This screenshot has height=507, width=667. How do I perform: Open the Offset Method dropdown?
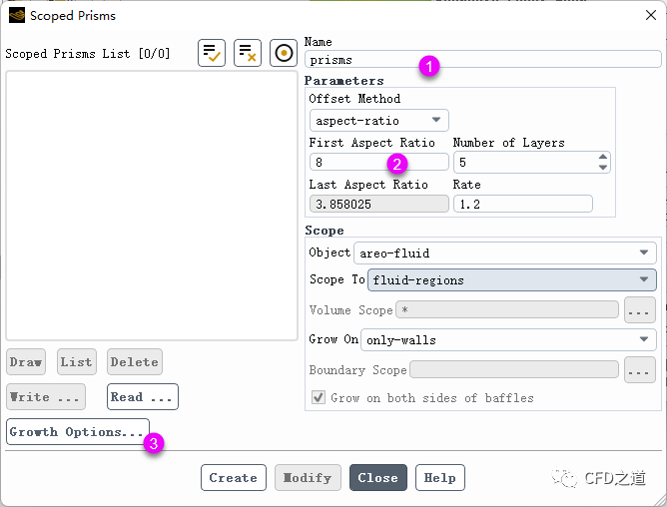[378, 121]
